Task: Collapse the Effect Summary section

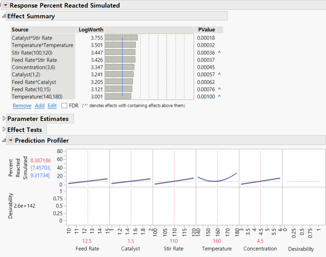Action: (4, 16)
